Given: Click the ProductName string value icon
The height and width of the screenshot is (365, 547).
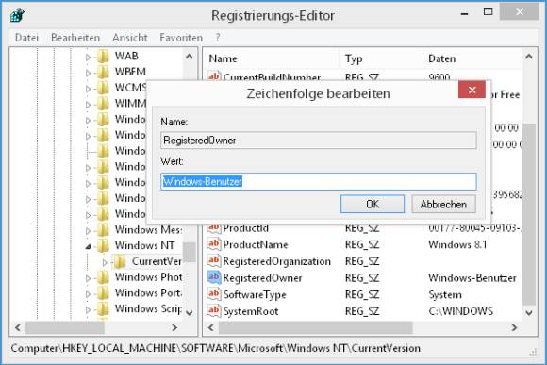Looking at the screenshot, I should 214,243.
